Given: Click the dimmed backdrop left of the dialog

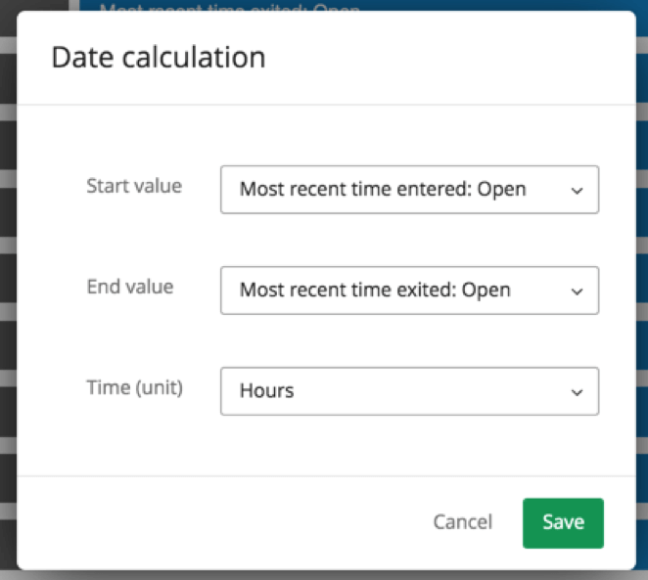Looking at the screenshot, I should [8, 293].
